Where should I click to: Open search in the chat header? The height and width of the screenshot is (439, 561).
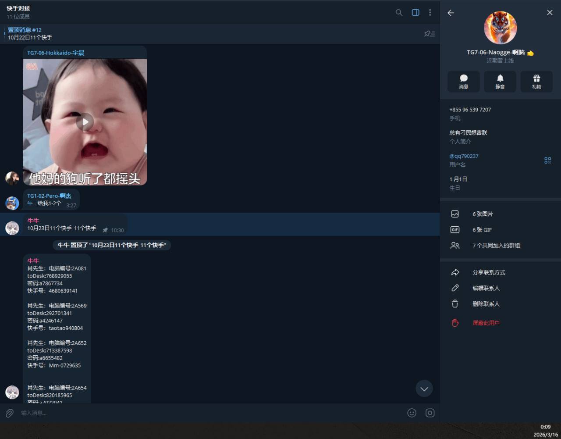click(399, 13)
